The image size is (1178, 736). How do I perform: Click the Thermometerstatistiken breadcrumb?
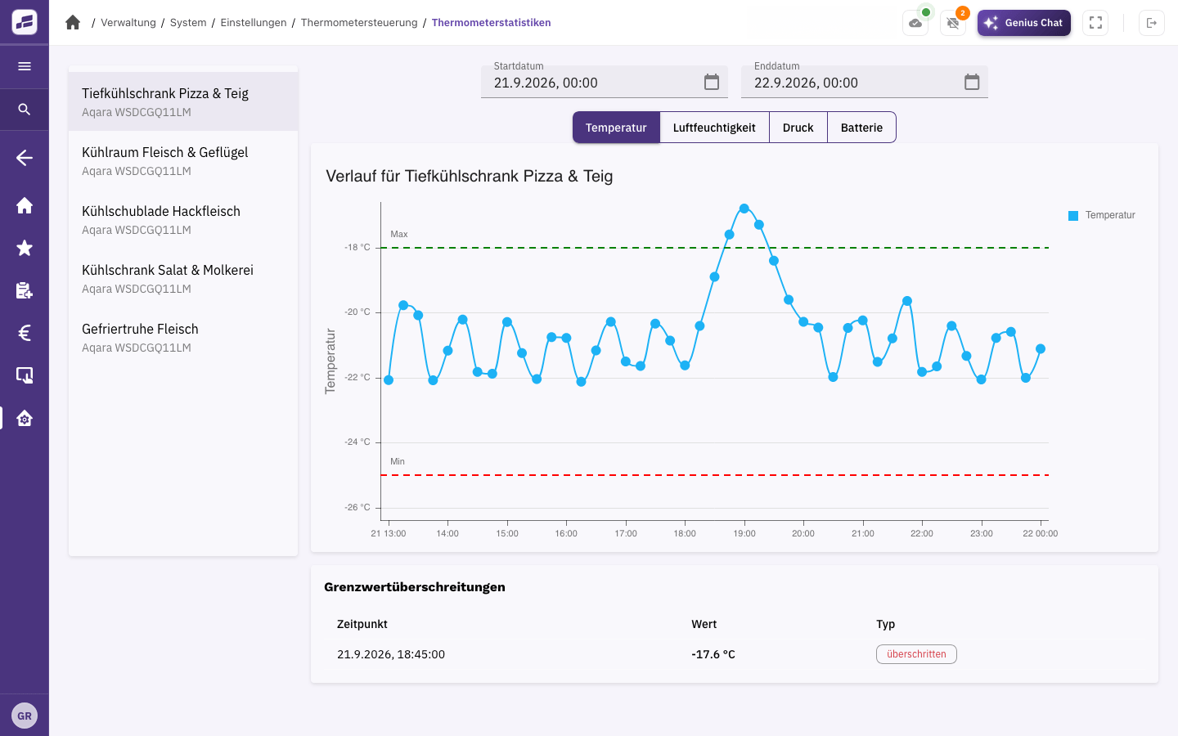point(491,23)
